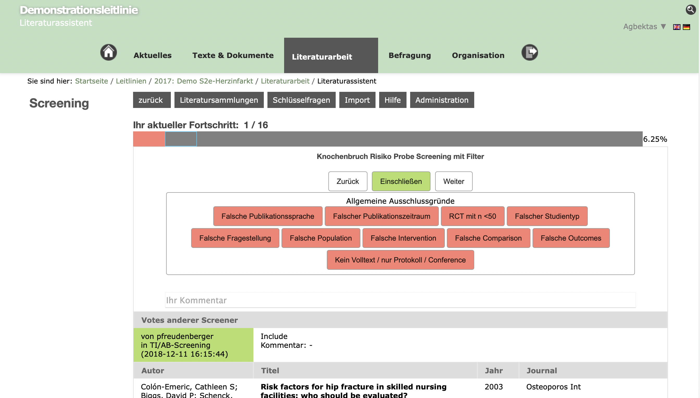Click the second segment of progress bar
This screenshot has width=700, height=398.
pyautogui.click(x=181, y=139)
